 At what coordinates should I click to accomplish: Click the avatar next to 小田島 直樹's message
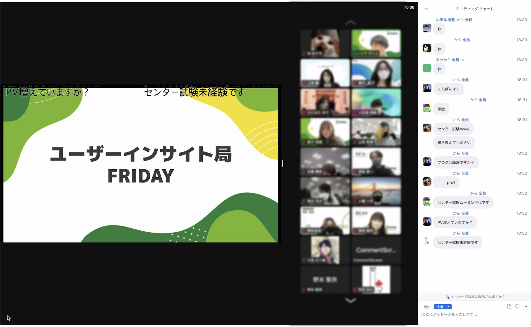pos(427,28)
